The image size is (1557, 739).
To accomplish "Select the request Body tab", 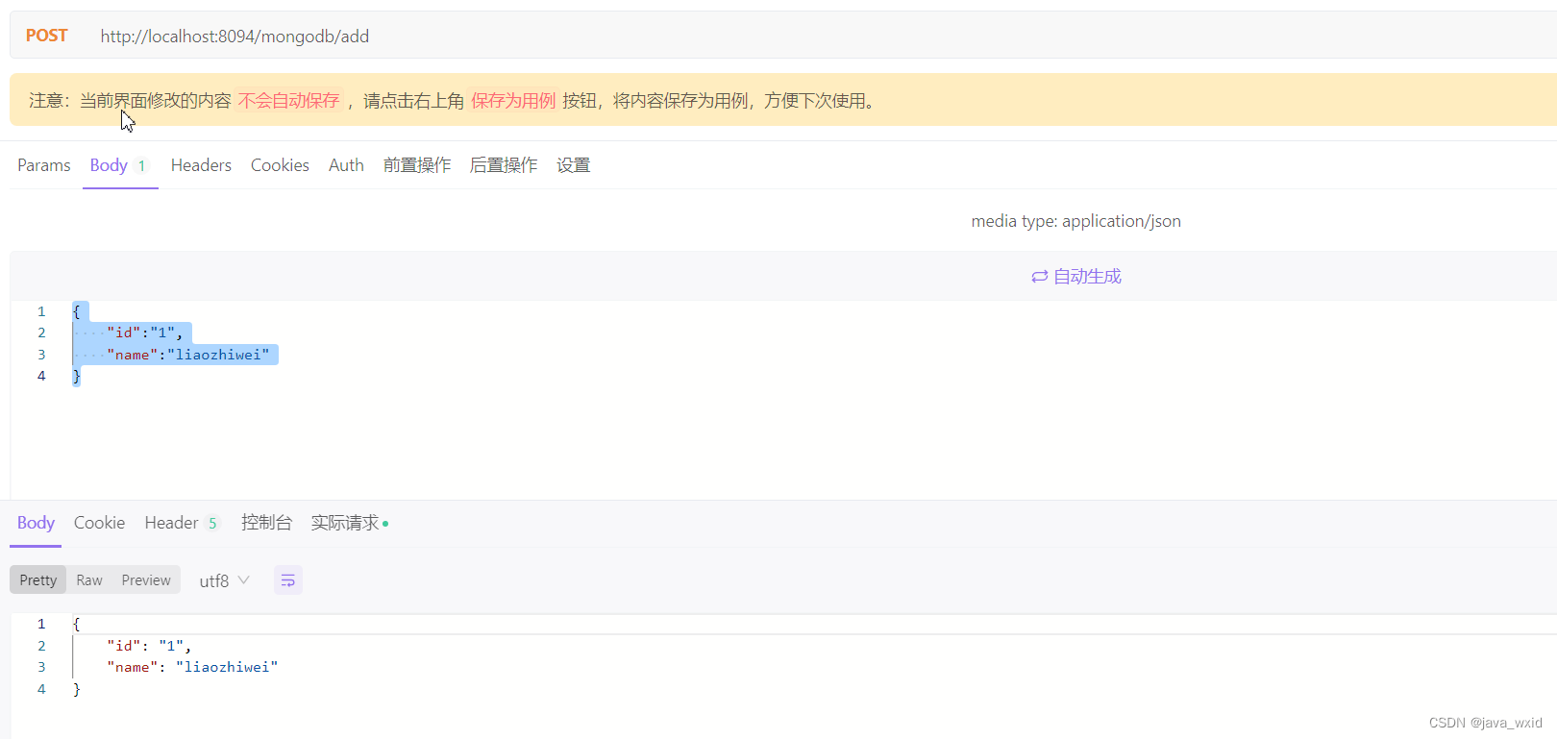I will (x=119, y=165).
